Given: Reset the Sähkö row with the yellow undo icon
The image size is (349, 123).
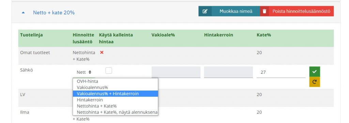Looking at the screenshot, I should click(x=315, y=82).
